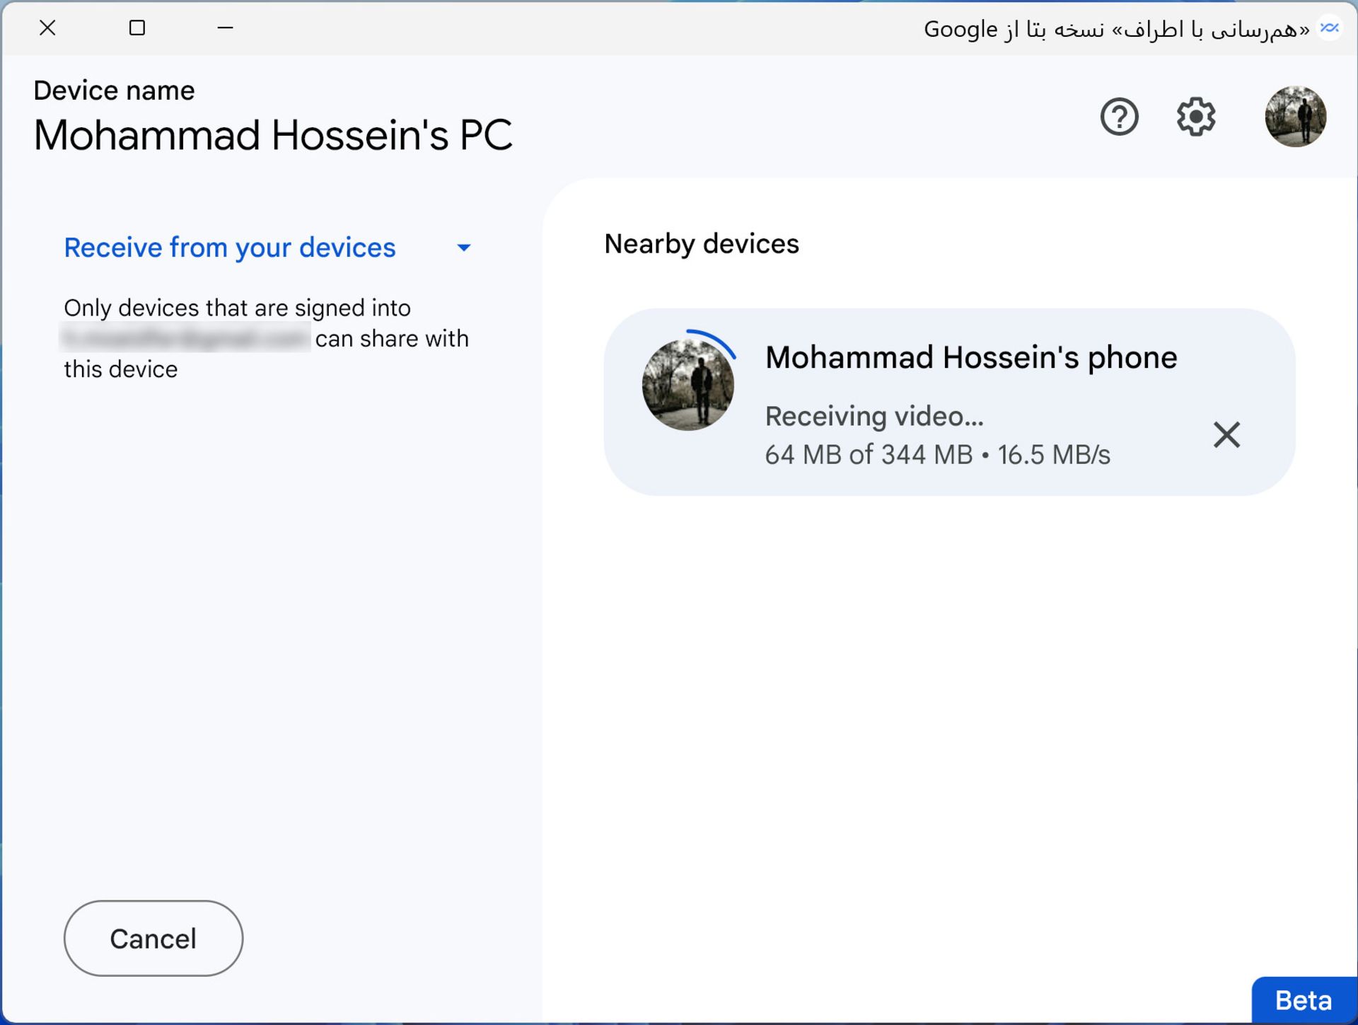Click the Receiving video status text
The height and width of the screenshot is (1025, 1358).
874,416
